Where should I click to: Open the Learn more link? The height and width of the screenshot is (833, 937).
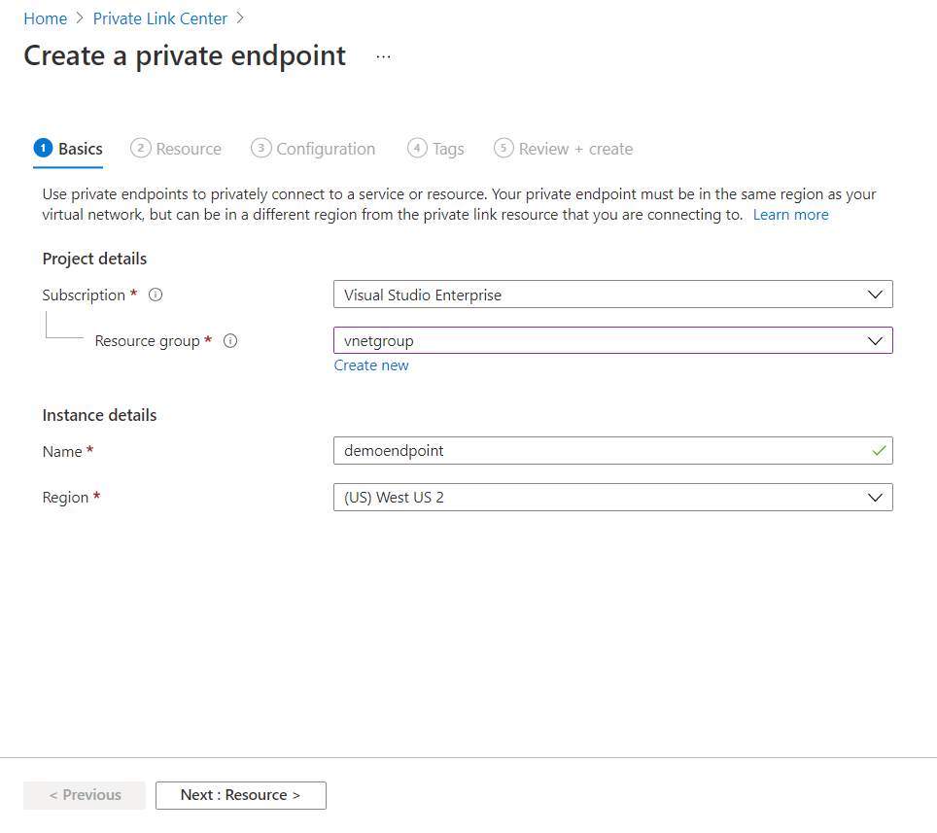790,215
